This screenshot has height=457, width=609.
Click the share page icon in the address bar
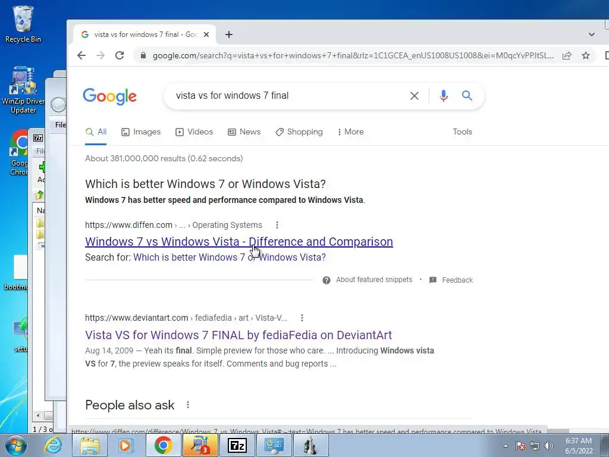pos(567,55)
